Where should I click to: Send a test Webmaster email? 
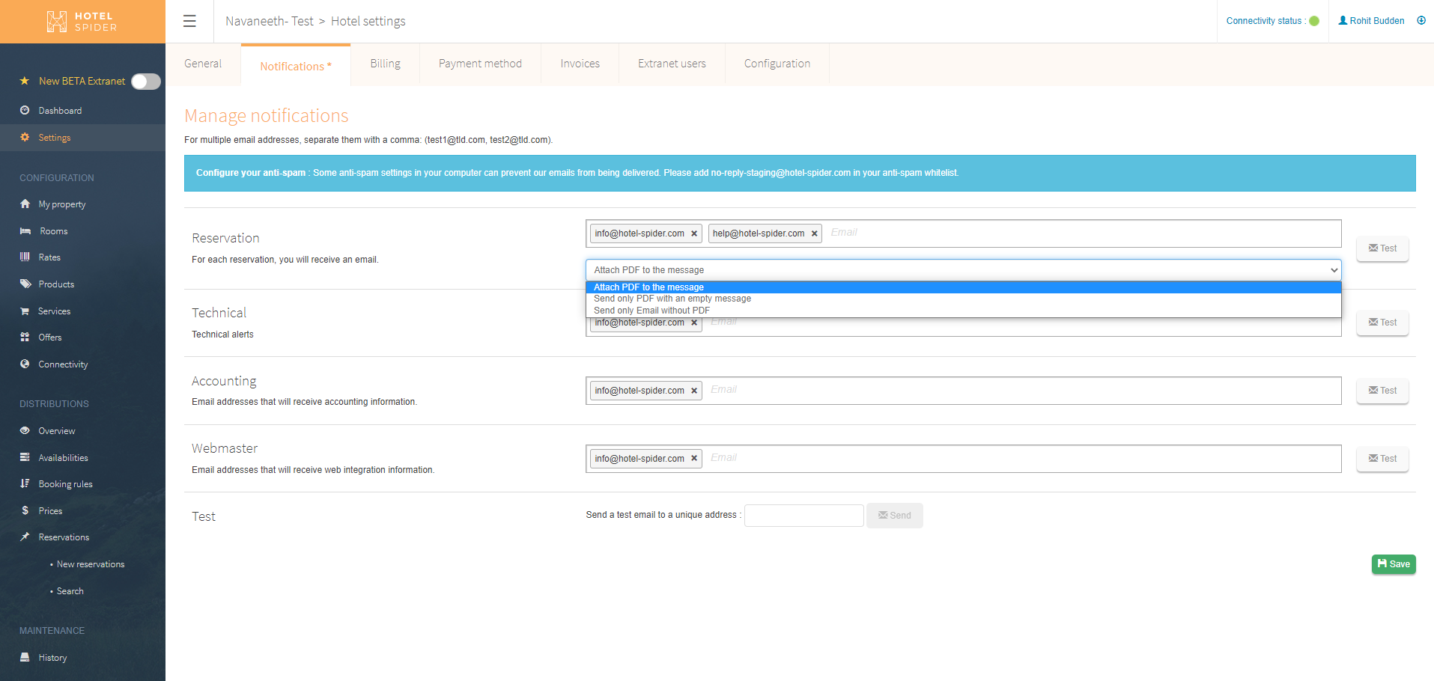click(1382, 458)
